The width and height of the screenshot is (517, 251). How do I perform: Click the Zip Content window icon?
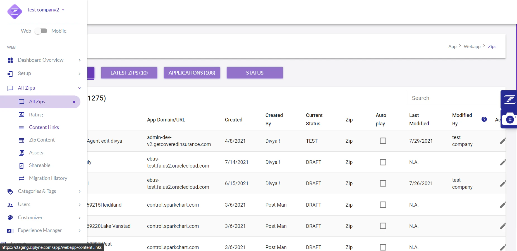pyautogui.click(x=21, y=140)
